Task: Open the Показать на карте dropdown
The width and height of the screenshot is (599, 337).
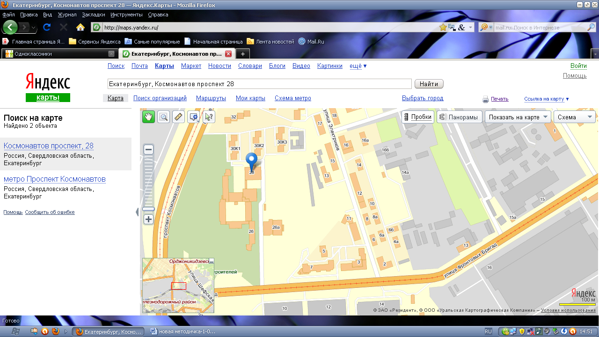Action: pos(518,117)
